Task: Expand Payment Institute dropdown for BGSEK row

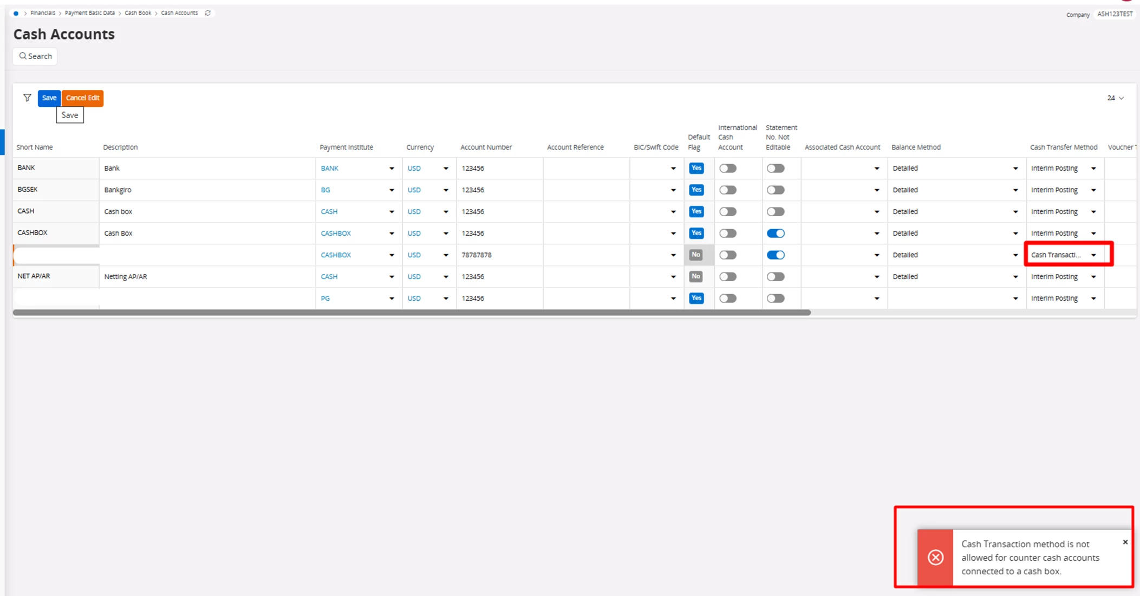Action: [x=392, y=190]
